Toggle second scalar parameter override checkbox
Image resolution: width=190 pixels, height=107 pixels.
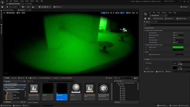tap(148, 35)
